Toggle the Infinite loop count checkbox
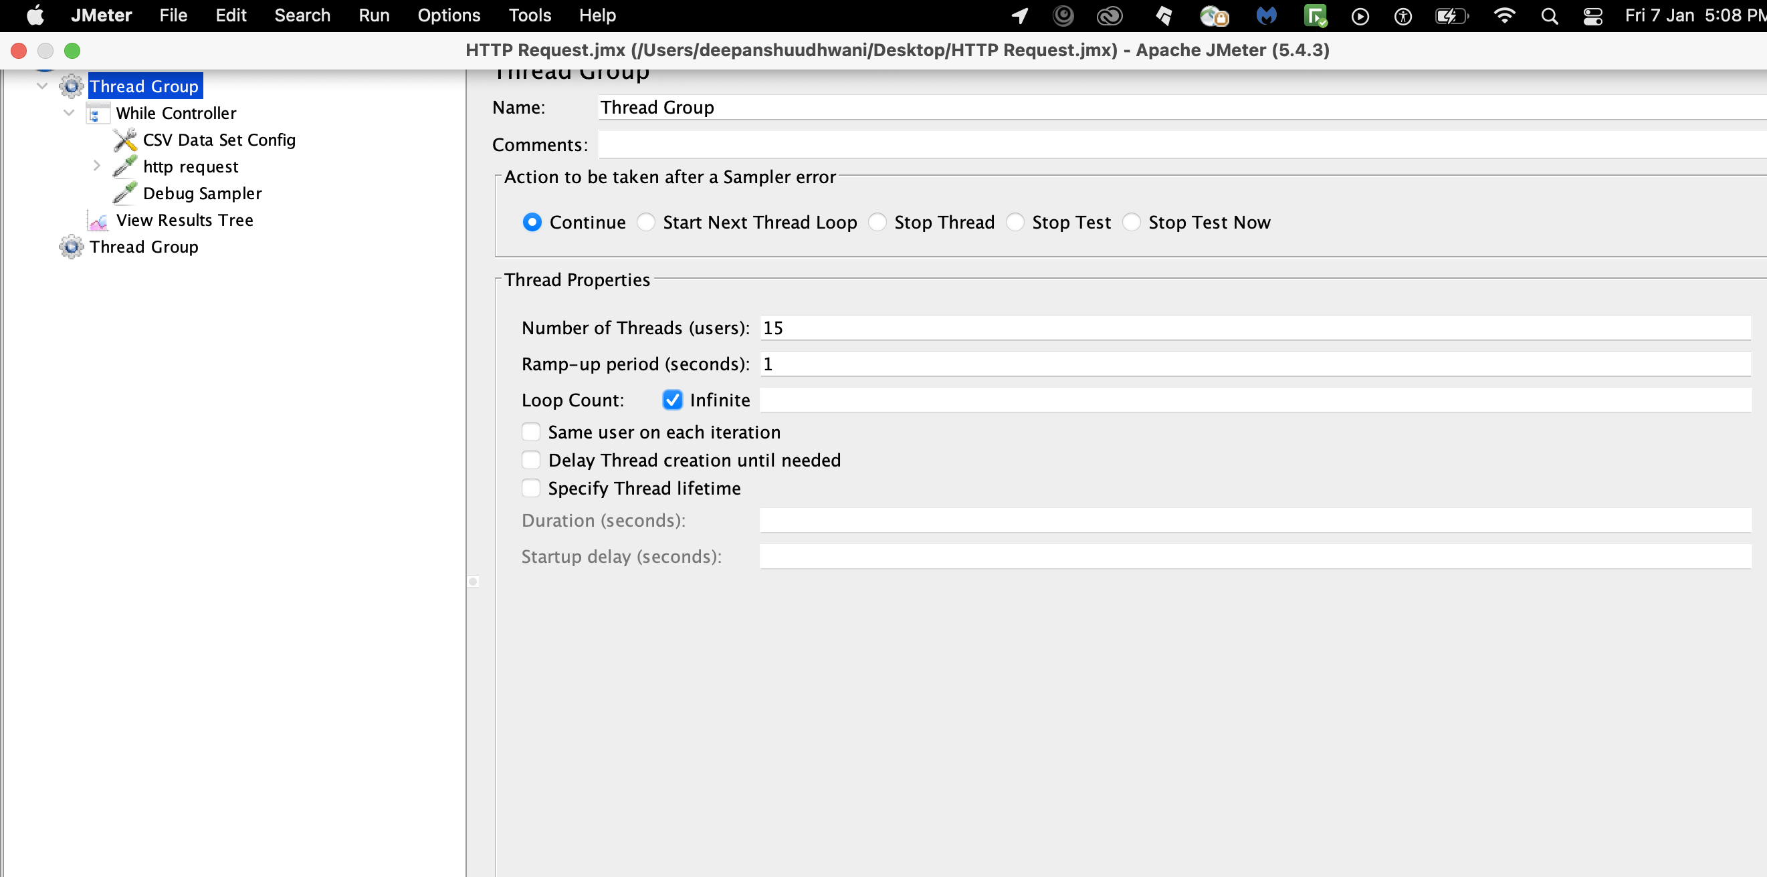The height and width of the screenshot is (877, 1767). (673, 400)
